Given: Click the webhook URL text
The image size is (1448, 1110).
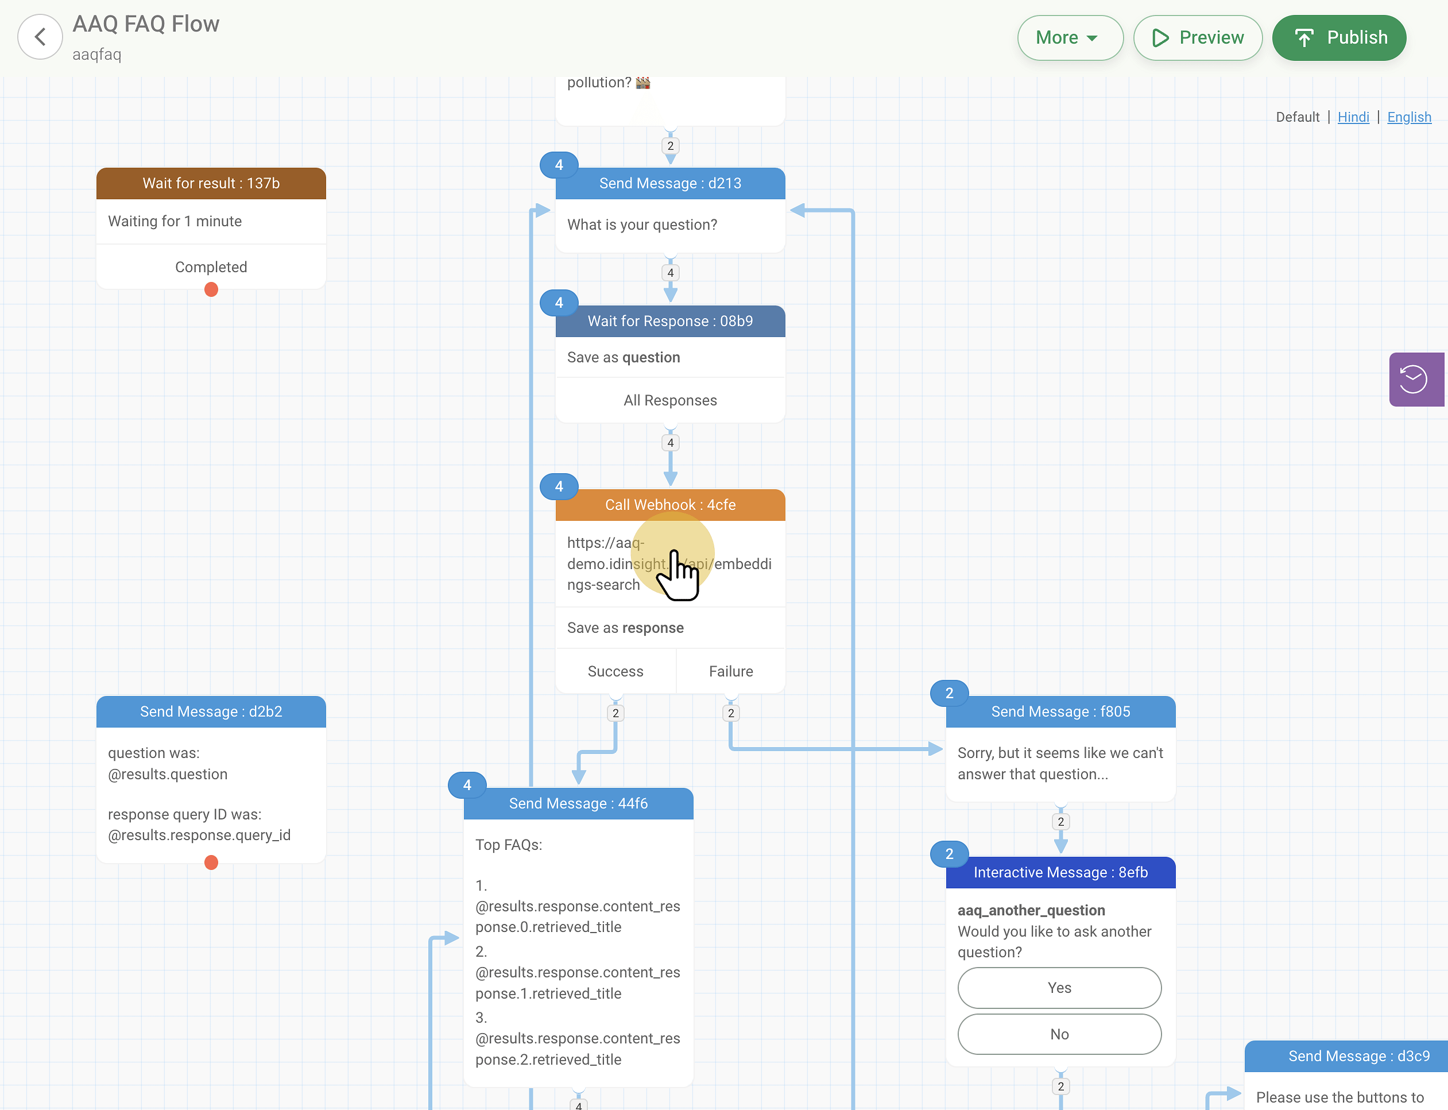Looking at the screenshot, I should 669,563.
